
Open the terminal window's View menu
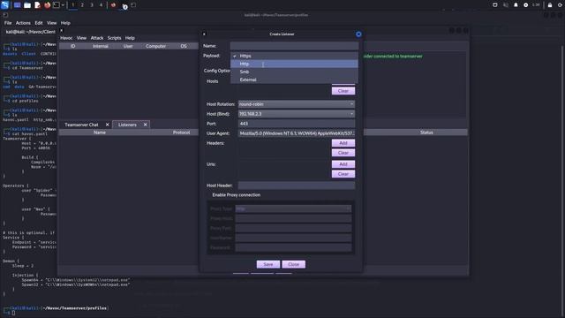click(51, 23)
